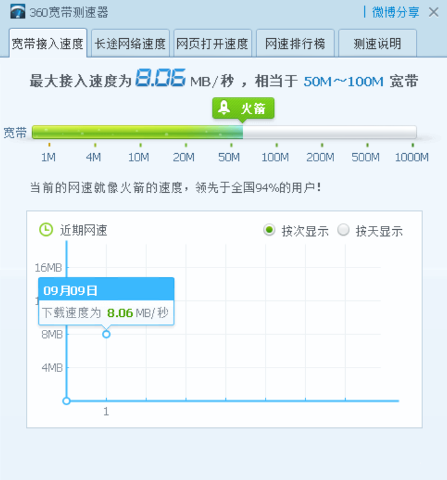Select the 按天显示 radio button
This screenshot has height=480, width=447.
(x=343, y=230)
